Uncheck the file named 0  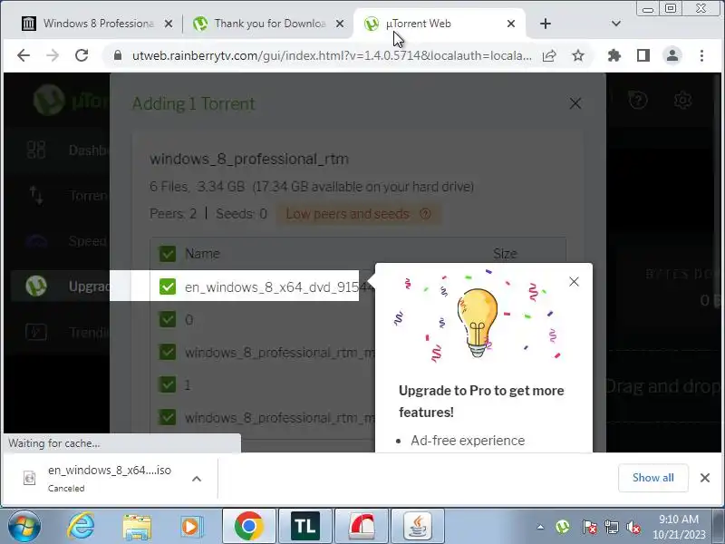(168, 319)
